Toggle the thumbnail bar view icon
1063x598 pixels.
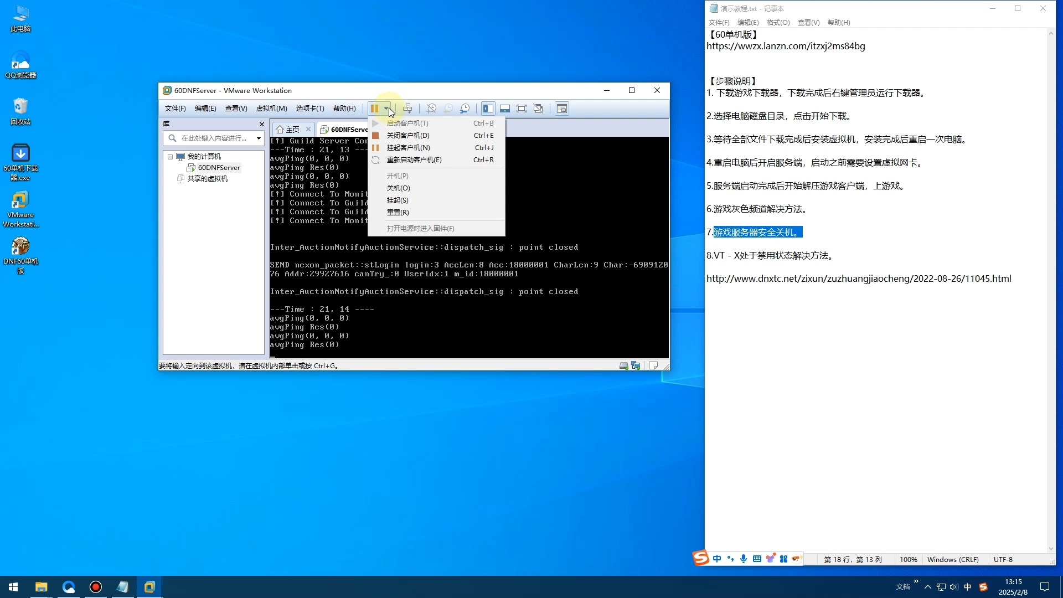pyautogui.click(x=505, y=109)
